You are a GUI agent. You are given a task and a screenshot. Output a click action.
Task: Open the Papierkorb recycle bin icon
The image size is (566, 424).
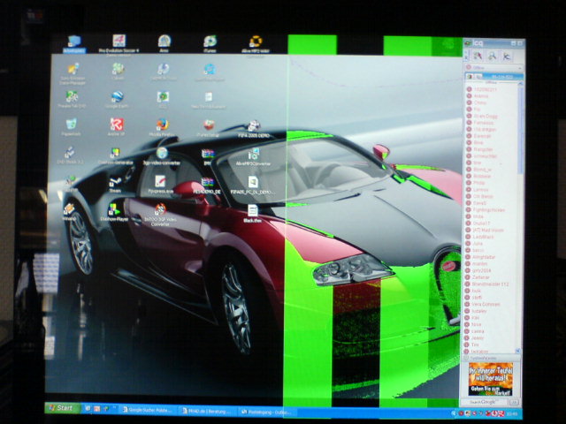pos(71,125)
